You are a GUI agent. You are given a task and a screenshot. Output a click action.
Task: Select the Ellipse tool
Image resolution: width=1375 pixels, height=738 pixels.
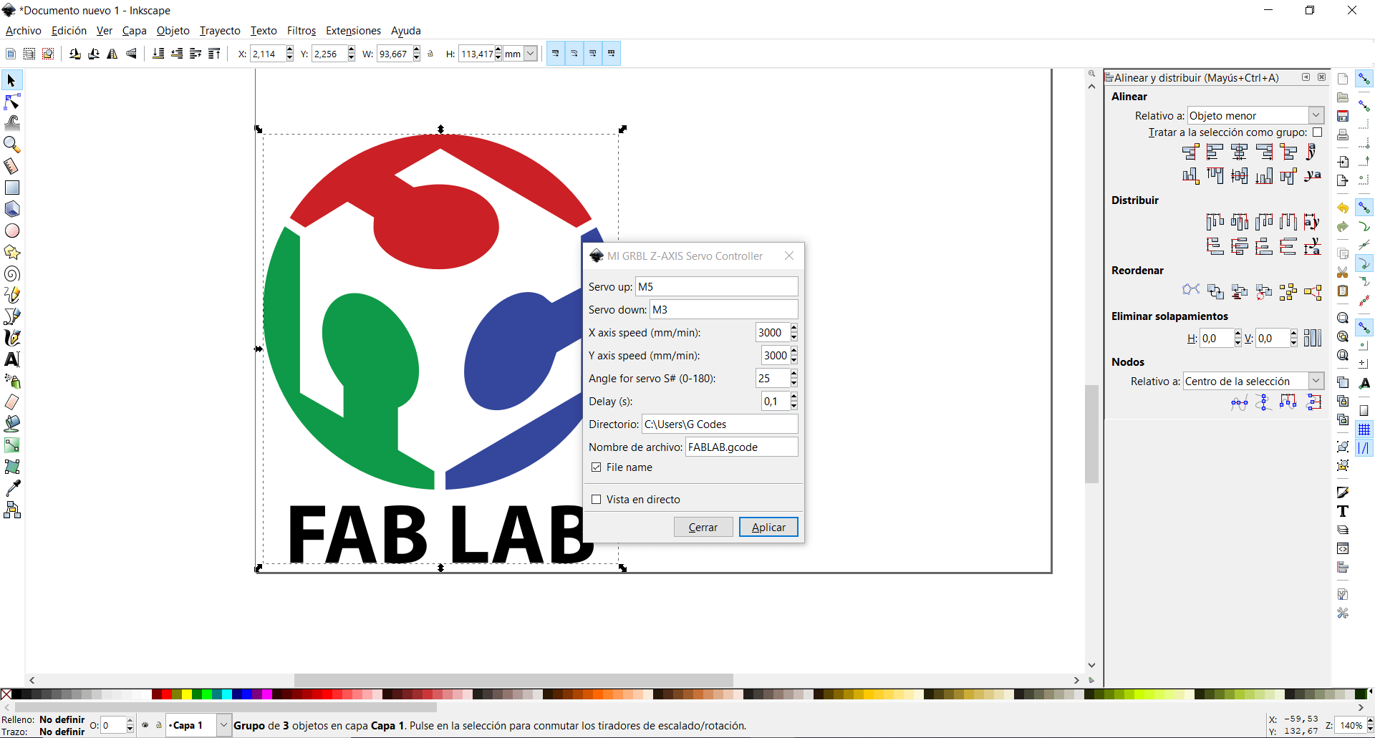(x=12, y=230)
